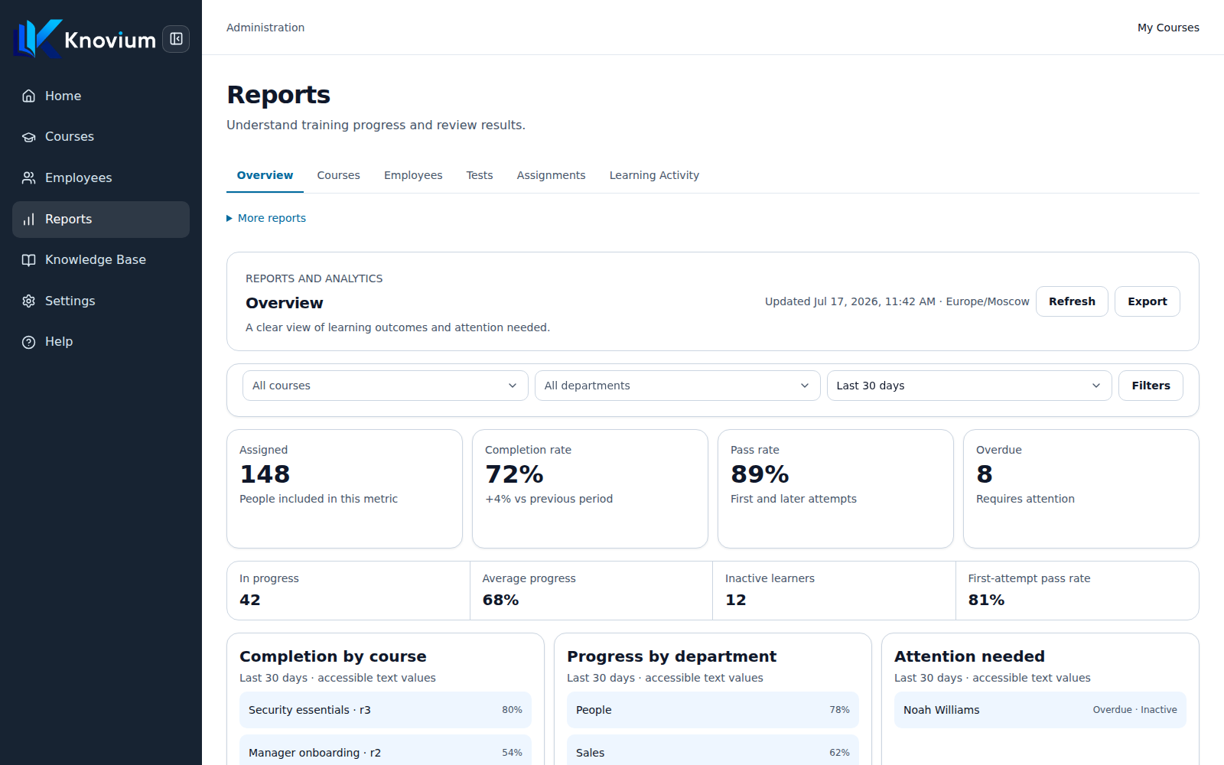Select the Security essentials · r3 progress row
Viewport: 1224px width, 765px height.
[x=386, y=710]
